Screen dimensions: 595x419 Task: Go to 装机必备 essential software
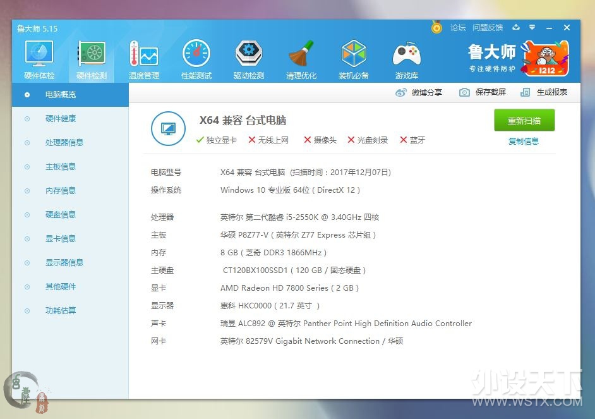[x=354, y=60]
